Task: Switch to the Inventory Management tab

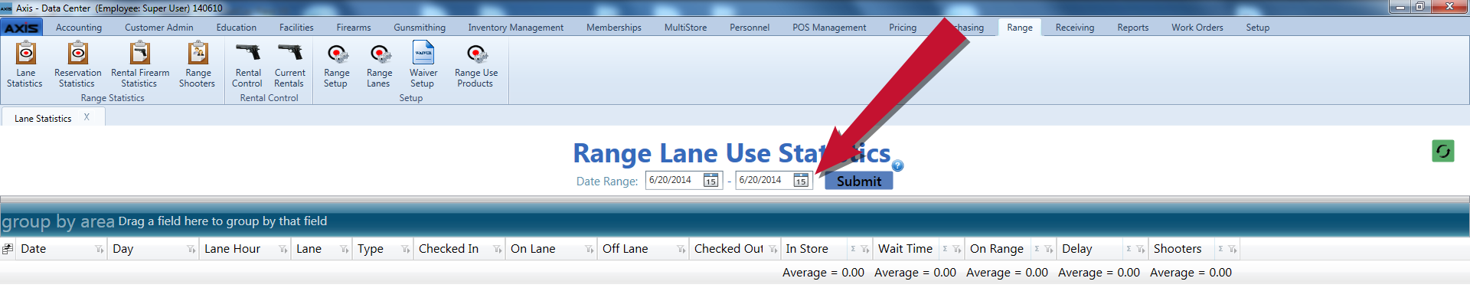Action: pos(516,28)
